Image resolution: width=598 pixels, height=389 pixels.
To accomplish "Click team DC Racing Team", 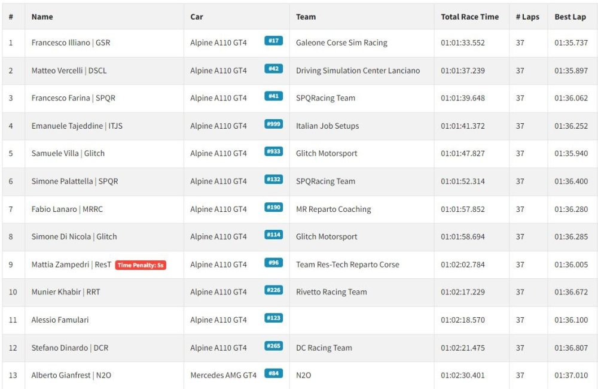I will (x=324, y=348).
